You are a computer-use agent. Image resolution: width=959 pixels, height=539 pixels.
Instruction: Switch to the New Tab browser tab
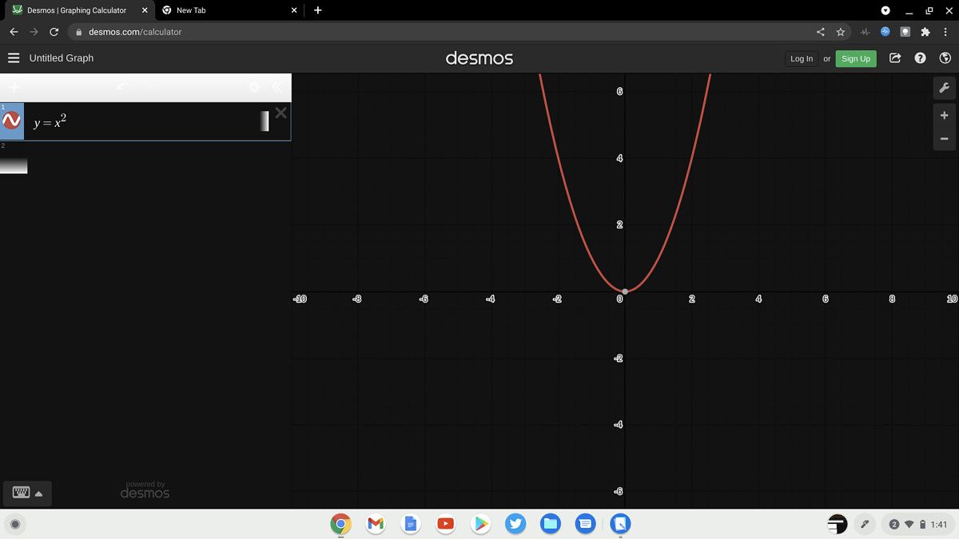(229, 10)
